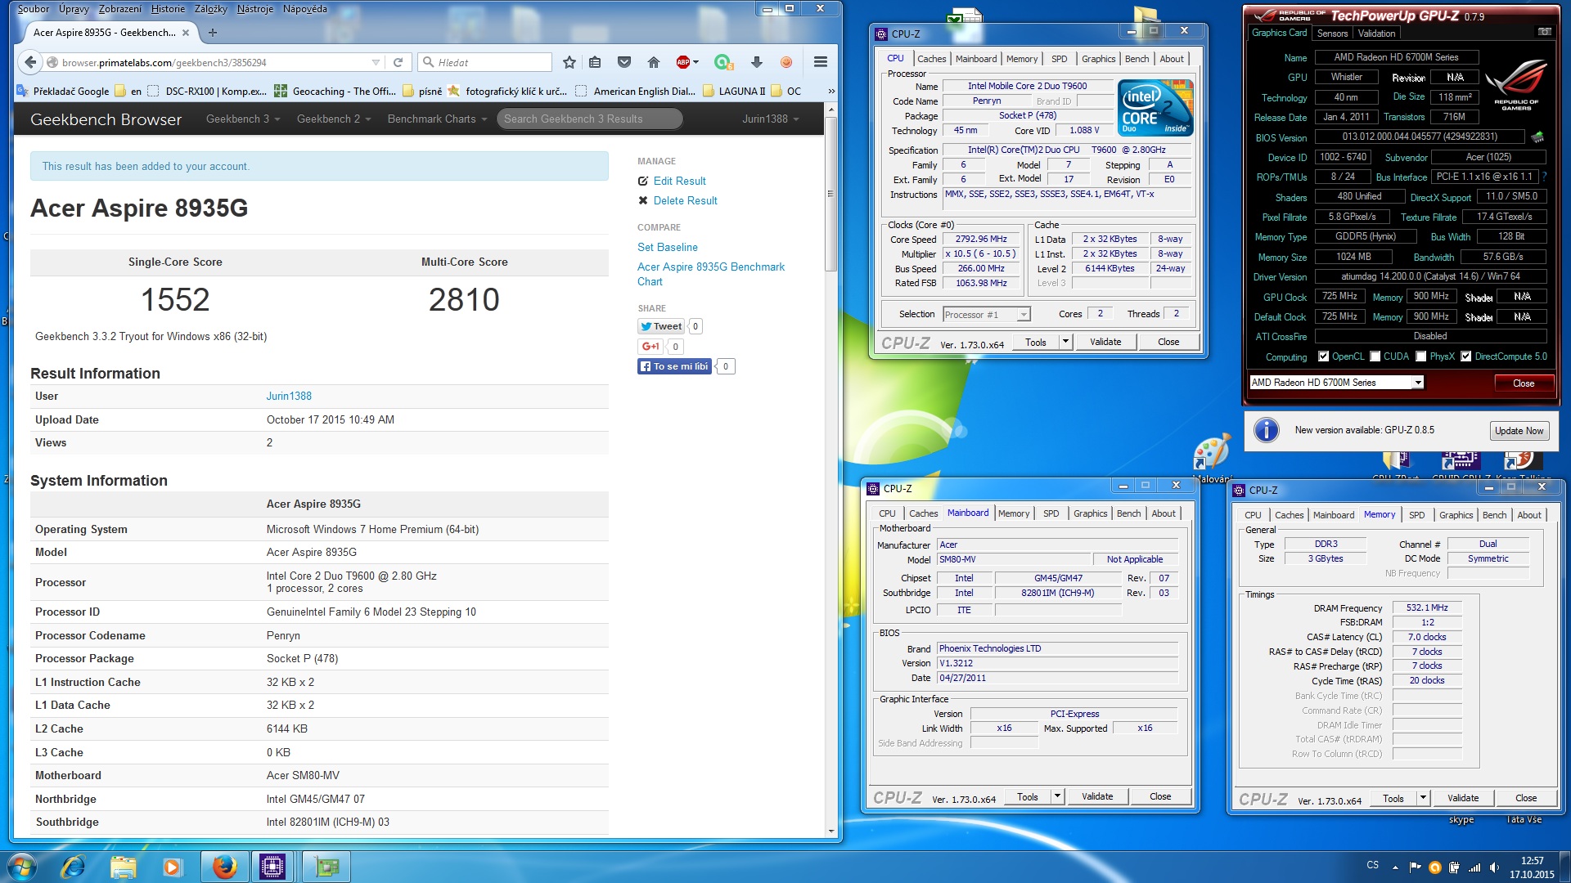Click the Facebook To se mi líbí button
The width and height of the screenshot is (1571, 883).
(673, 366)
